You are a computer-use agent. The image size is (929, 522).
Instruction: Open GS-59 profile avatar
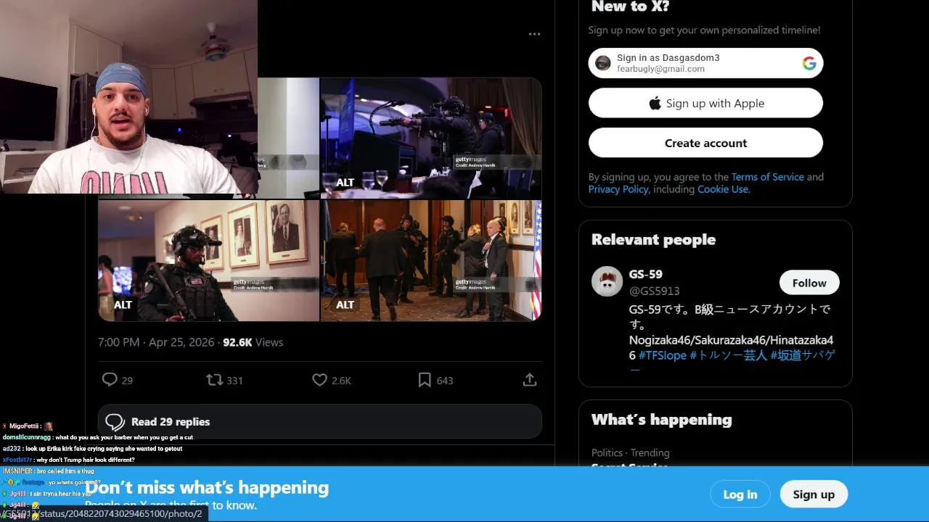pyautogui.click(x=607, y=281)
